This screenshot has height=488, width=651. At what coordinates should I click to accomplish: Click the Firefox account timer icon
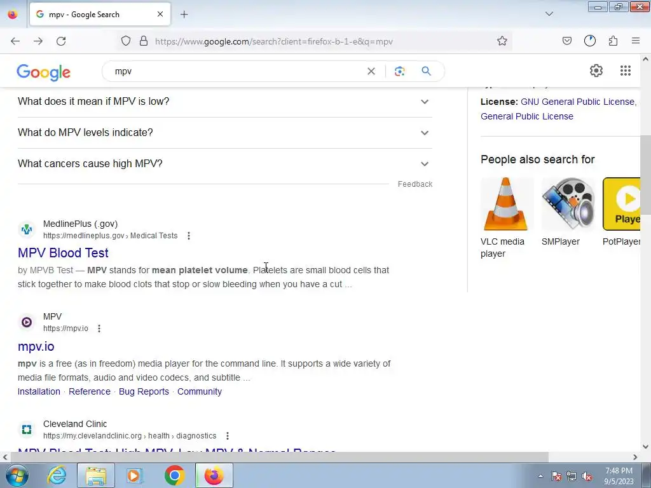[589, 41]
